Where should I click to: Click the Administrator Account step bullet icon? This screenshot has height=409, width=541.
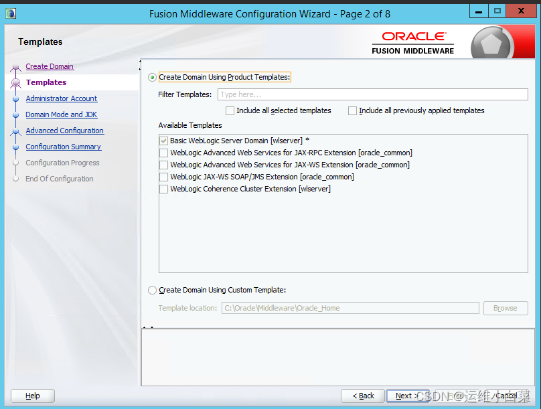15,99
